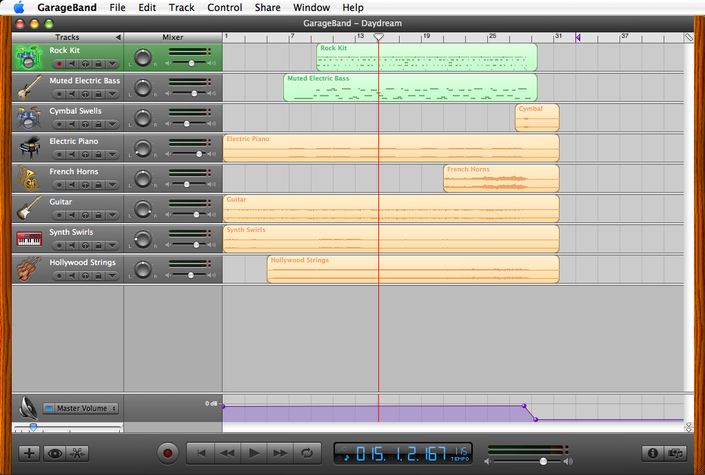This screenshot has height=475, width=705.
Task: Solo the Guitar track
Action: pos(85,215)
